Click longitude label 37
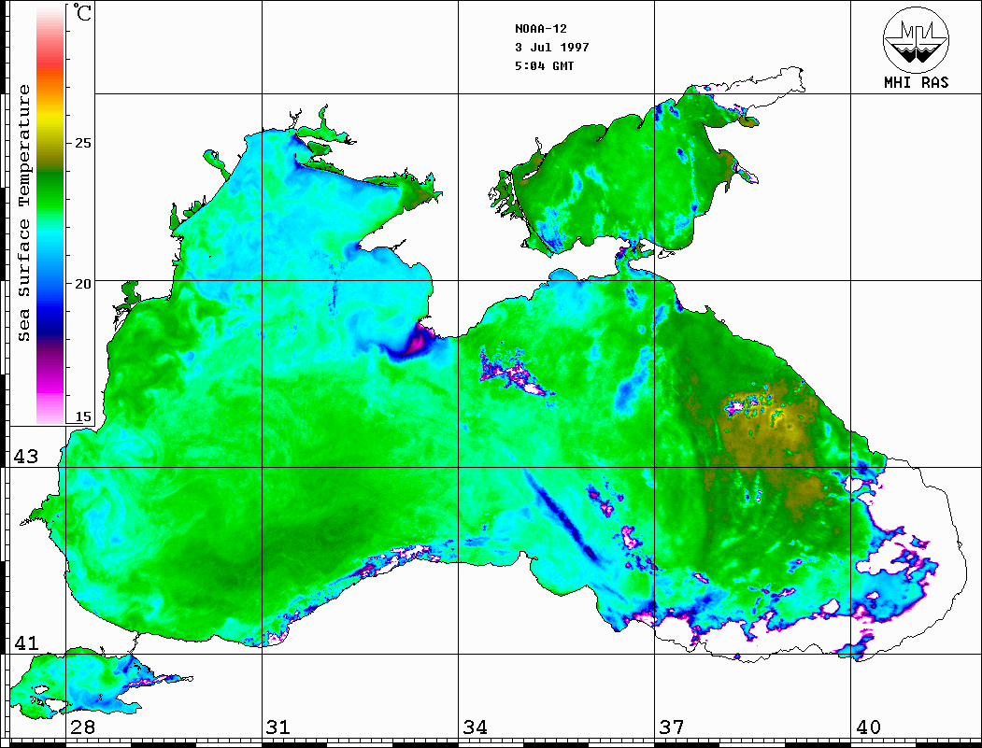The height and width of the screenshot is (748, 982). pyautogui.click(x=672, y=727)
